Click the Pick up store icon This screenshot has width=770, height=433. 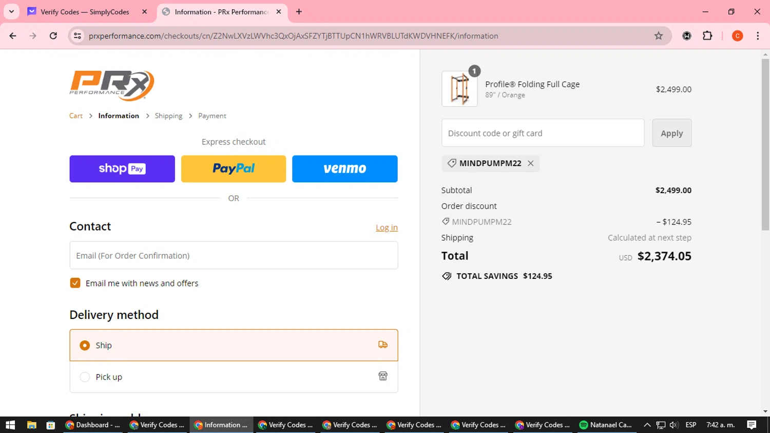pos(383,376)
